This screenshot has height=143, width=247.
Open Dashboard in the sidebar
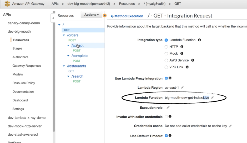(20, 100)
